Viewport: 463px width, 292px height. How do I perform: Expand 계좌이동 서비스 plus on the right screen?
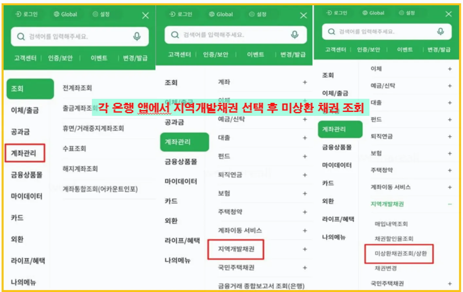click(x=450, y=187)
